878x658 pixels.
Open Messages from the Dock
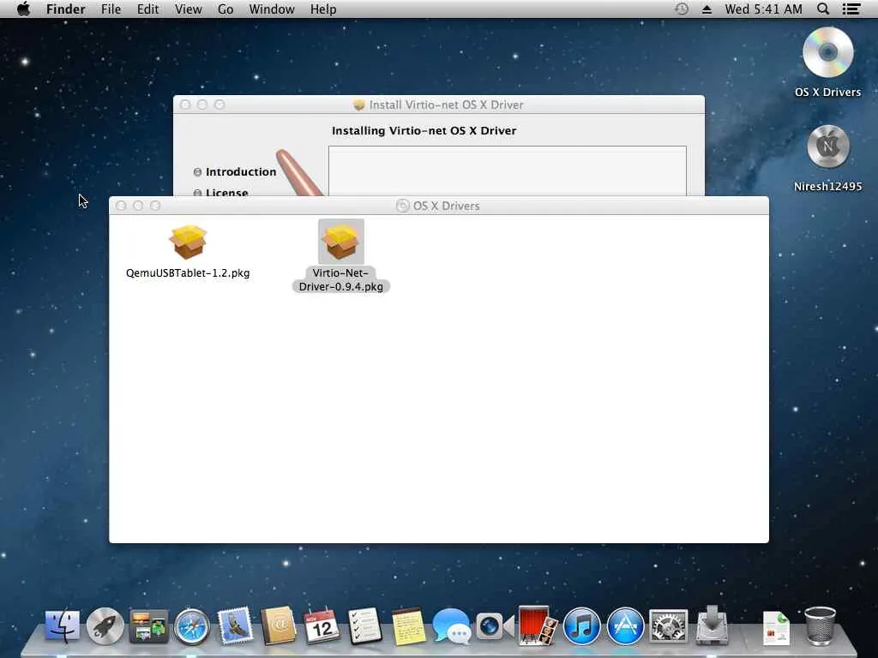click(451, 625)
